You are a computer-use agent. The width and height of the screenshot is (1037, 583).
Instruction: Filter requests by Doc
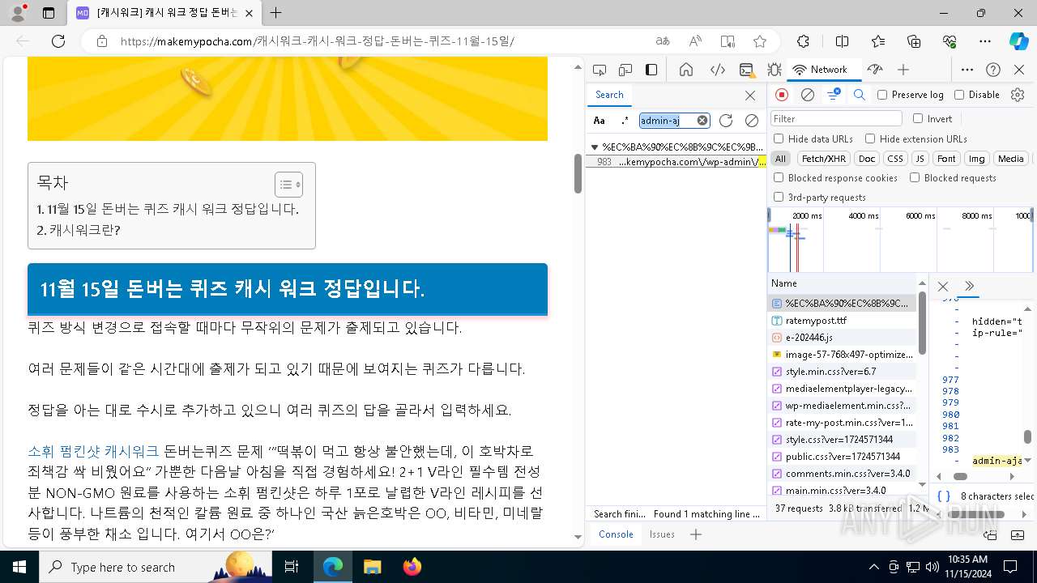point(867,159)
